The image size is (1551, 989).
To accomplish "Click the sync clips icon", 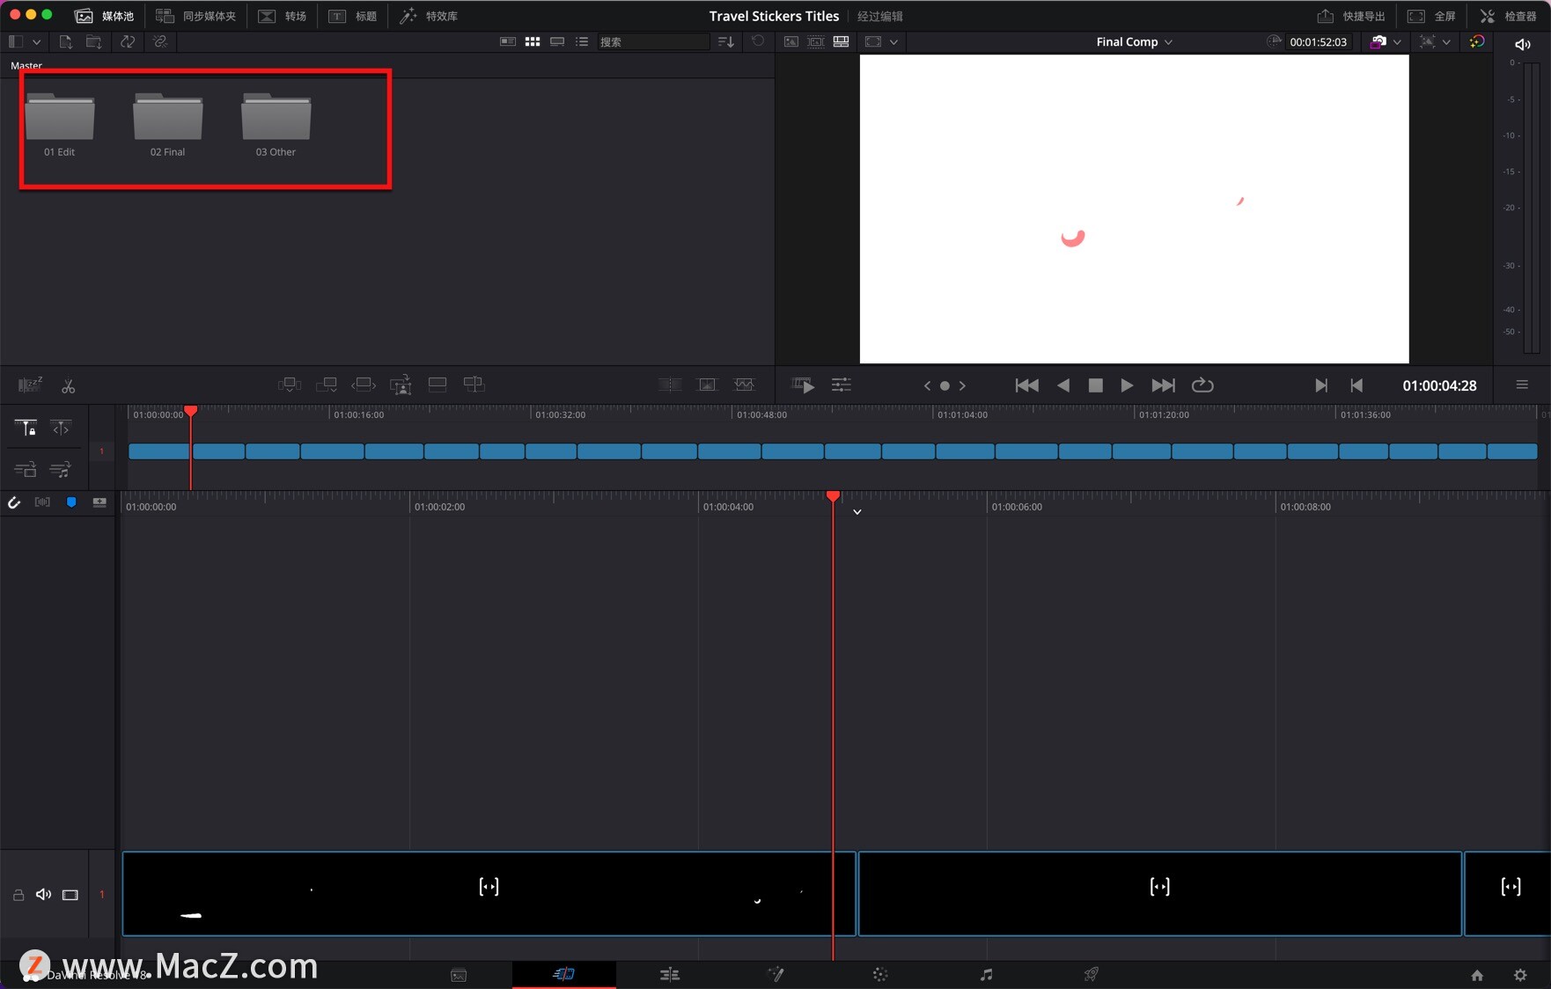I will (x=128, y=41).
